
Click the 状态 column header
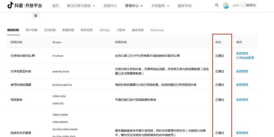[x=218, y=42]
